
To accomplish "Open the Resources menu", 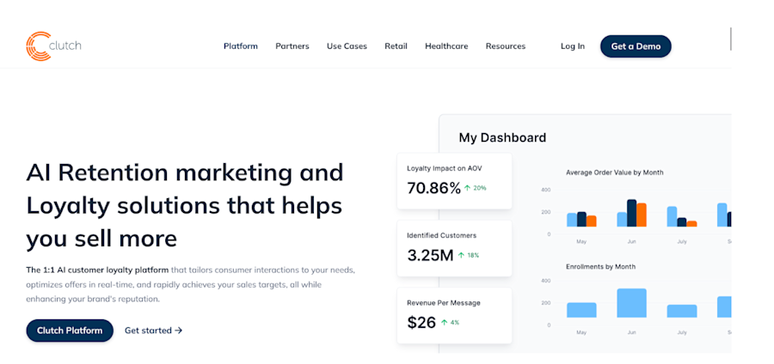I will [506, 46].
